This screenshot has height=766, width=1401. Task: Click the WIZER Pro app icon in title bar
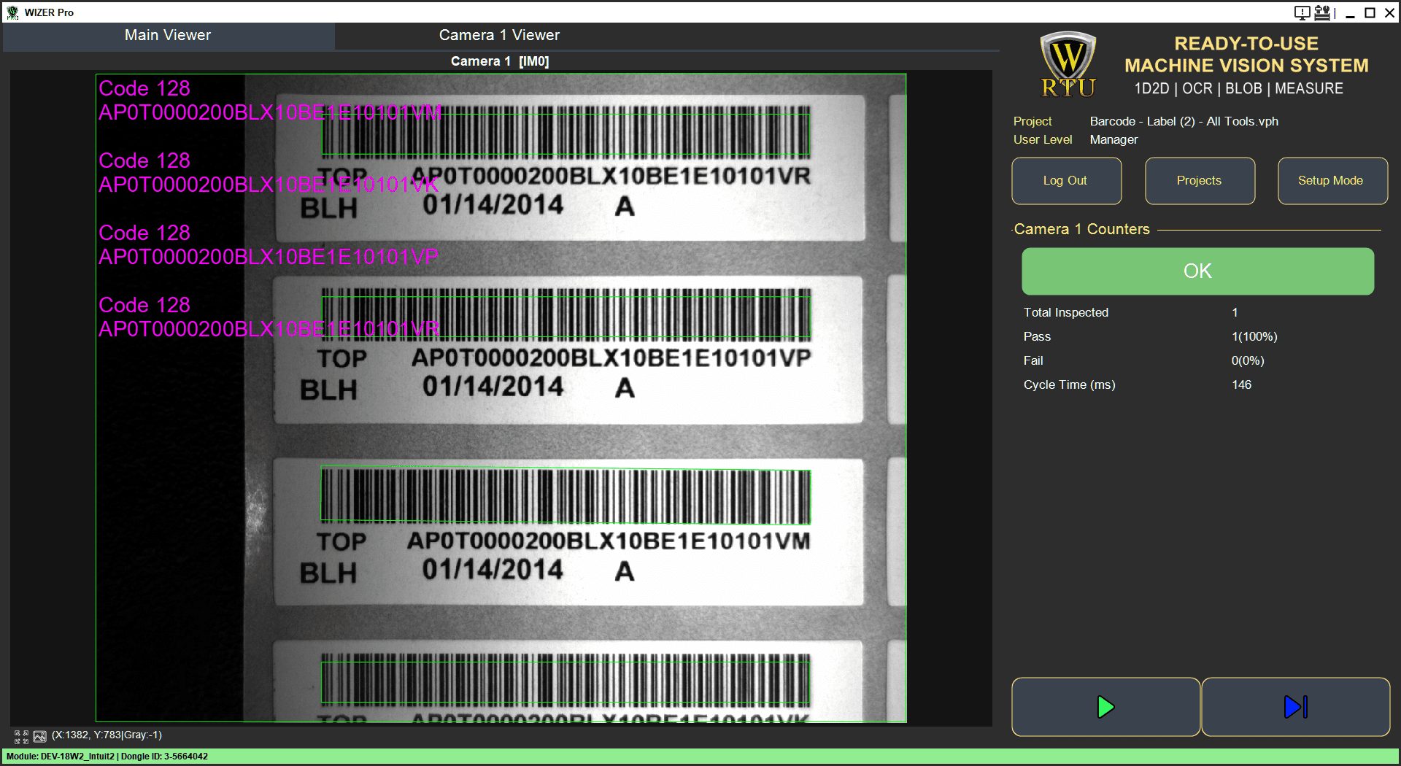click(12, 12)
